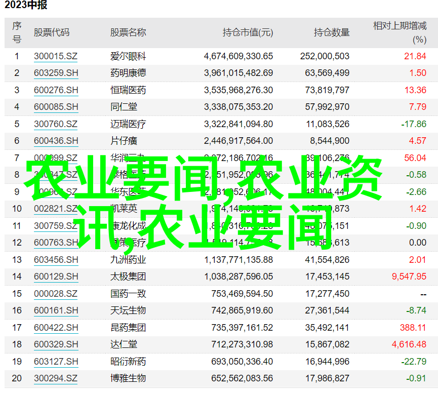This screenshot has height=393, width=438.
Task: Select market value 3,338,075,353.20
Action: coord(238,107)
